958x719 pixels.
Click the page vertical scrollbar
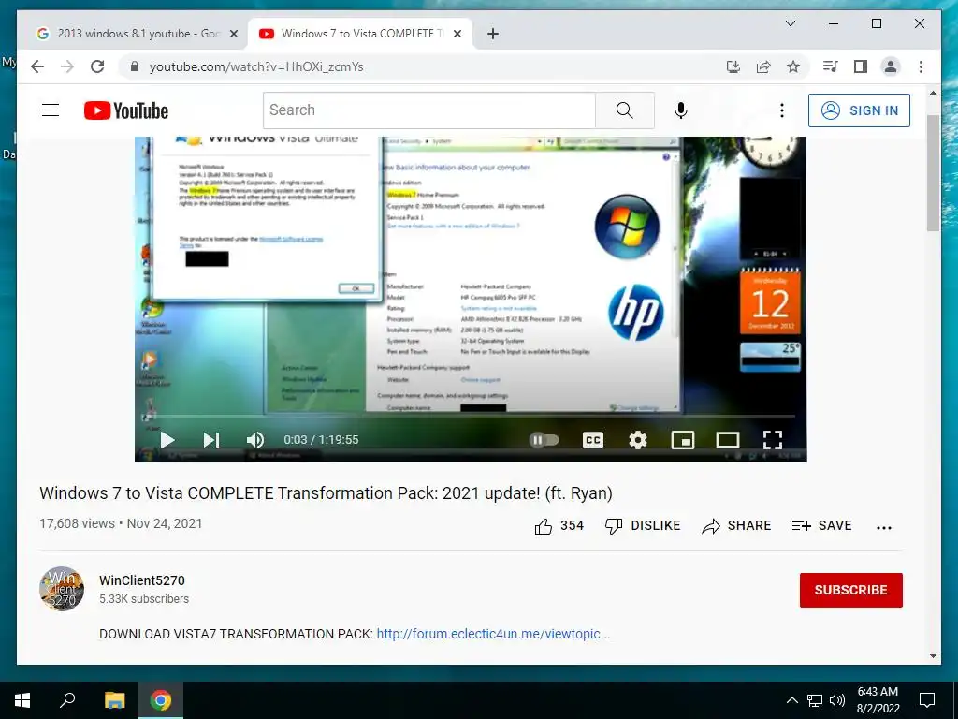[933, 172]
